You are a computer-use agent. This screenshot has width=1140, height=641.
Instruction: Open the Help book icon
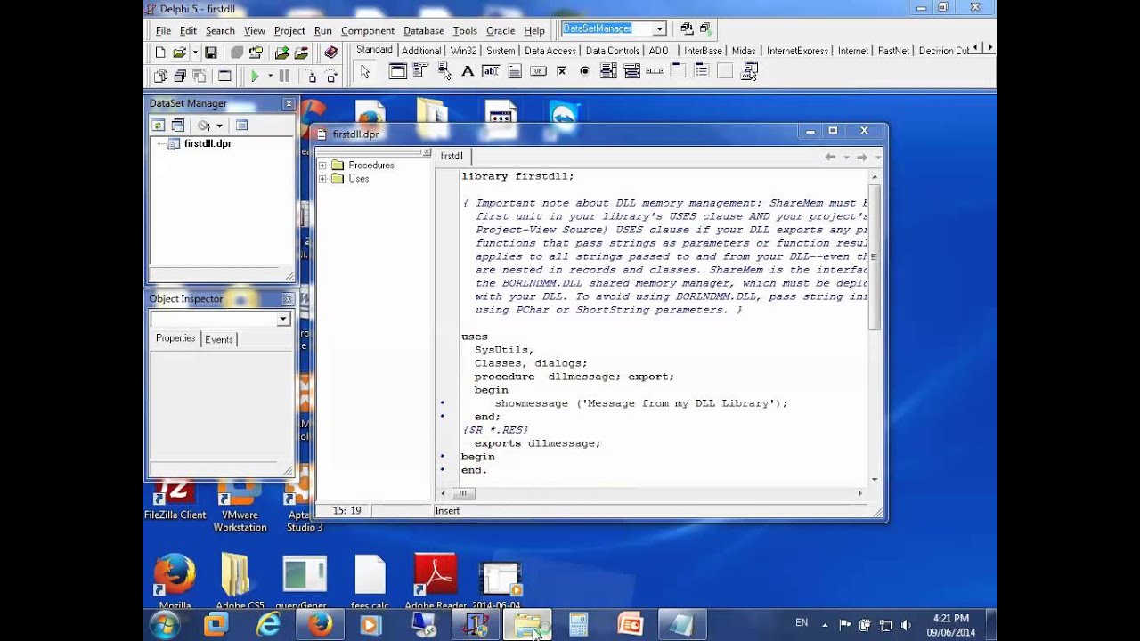click(331, 53)
